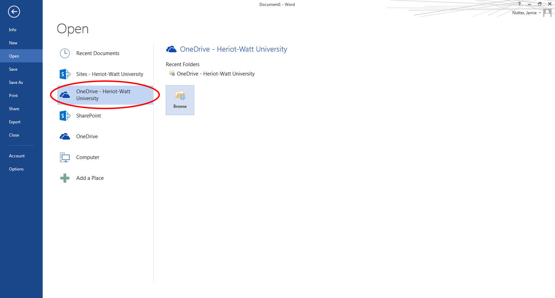Viewport: 555px width, 298px height.
Task: Select Sites - Heriot-Watt University place
Action: (105, 74)
